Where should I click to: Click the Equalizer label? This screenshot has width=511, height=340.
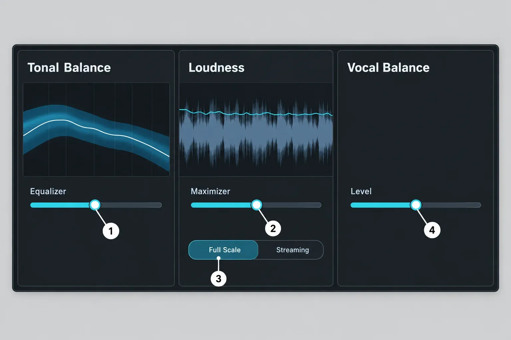pyautogui.click(x=48, y=191)
